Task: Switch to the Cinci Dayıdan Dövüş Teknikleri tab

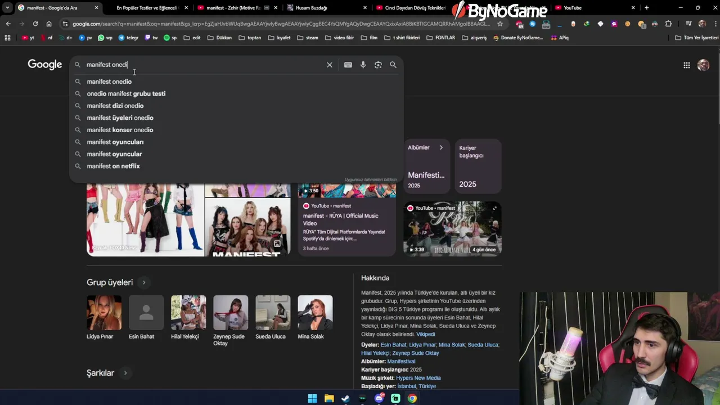Action: 415,8
